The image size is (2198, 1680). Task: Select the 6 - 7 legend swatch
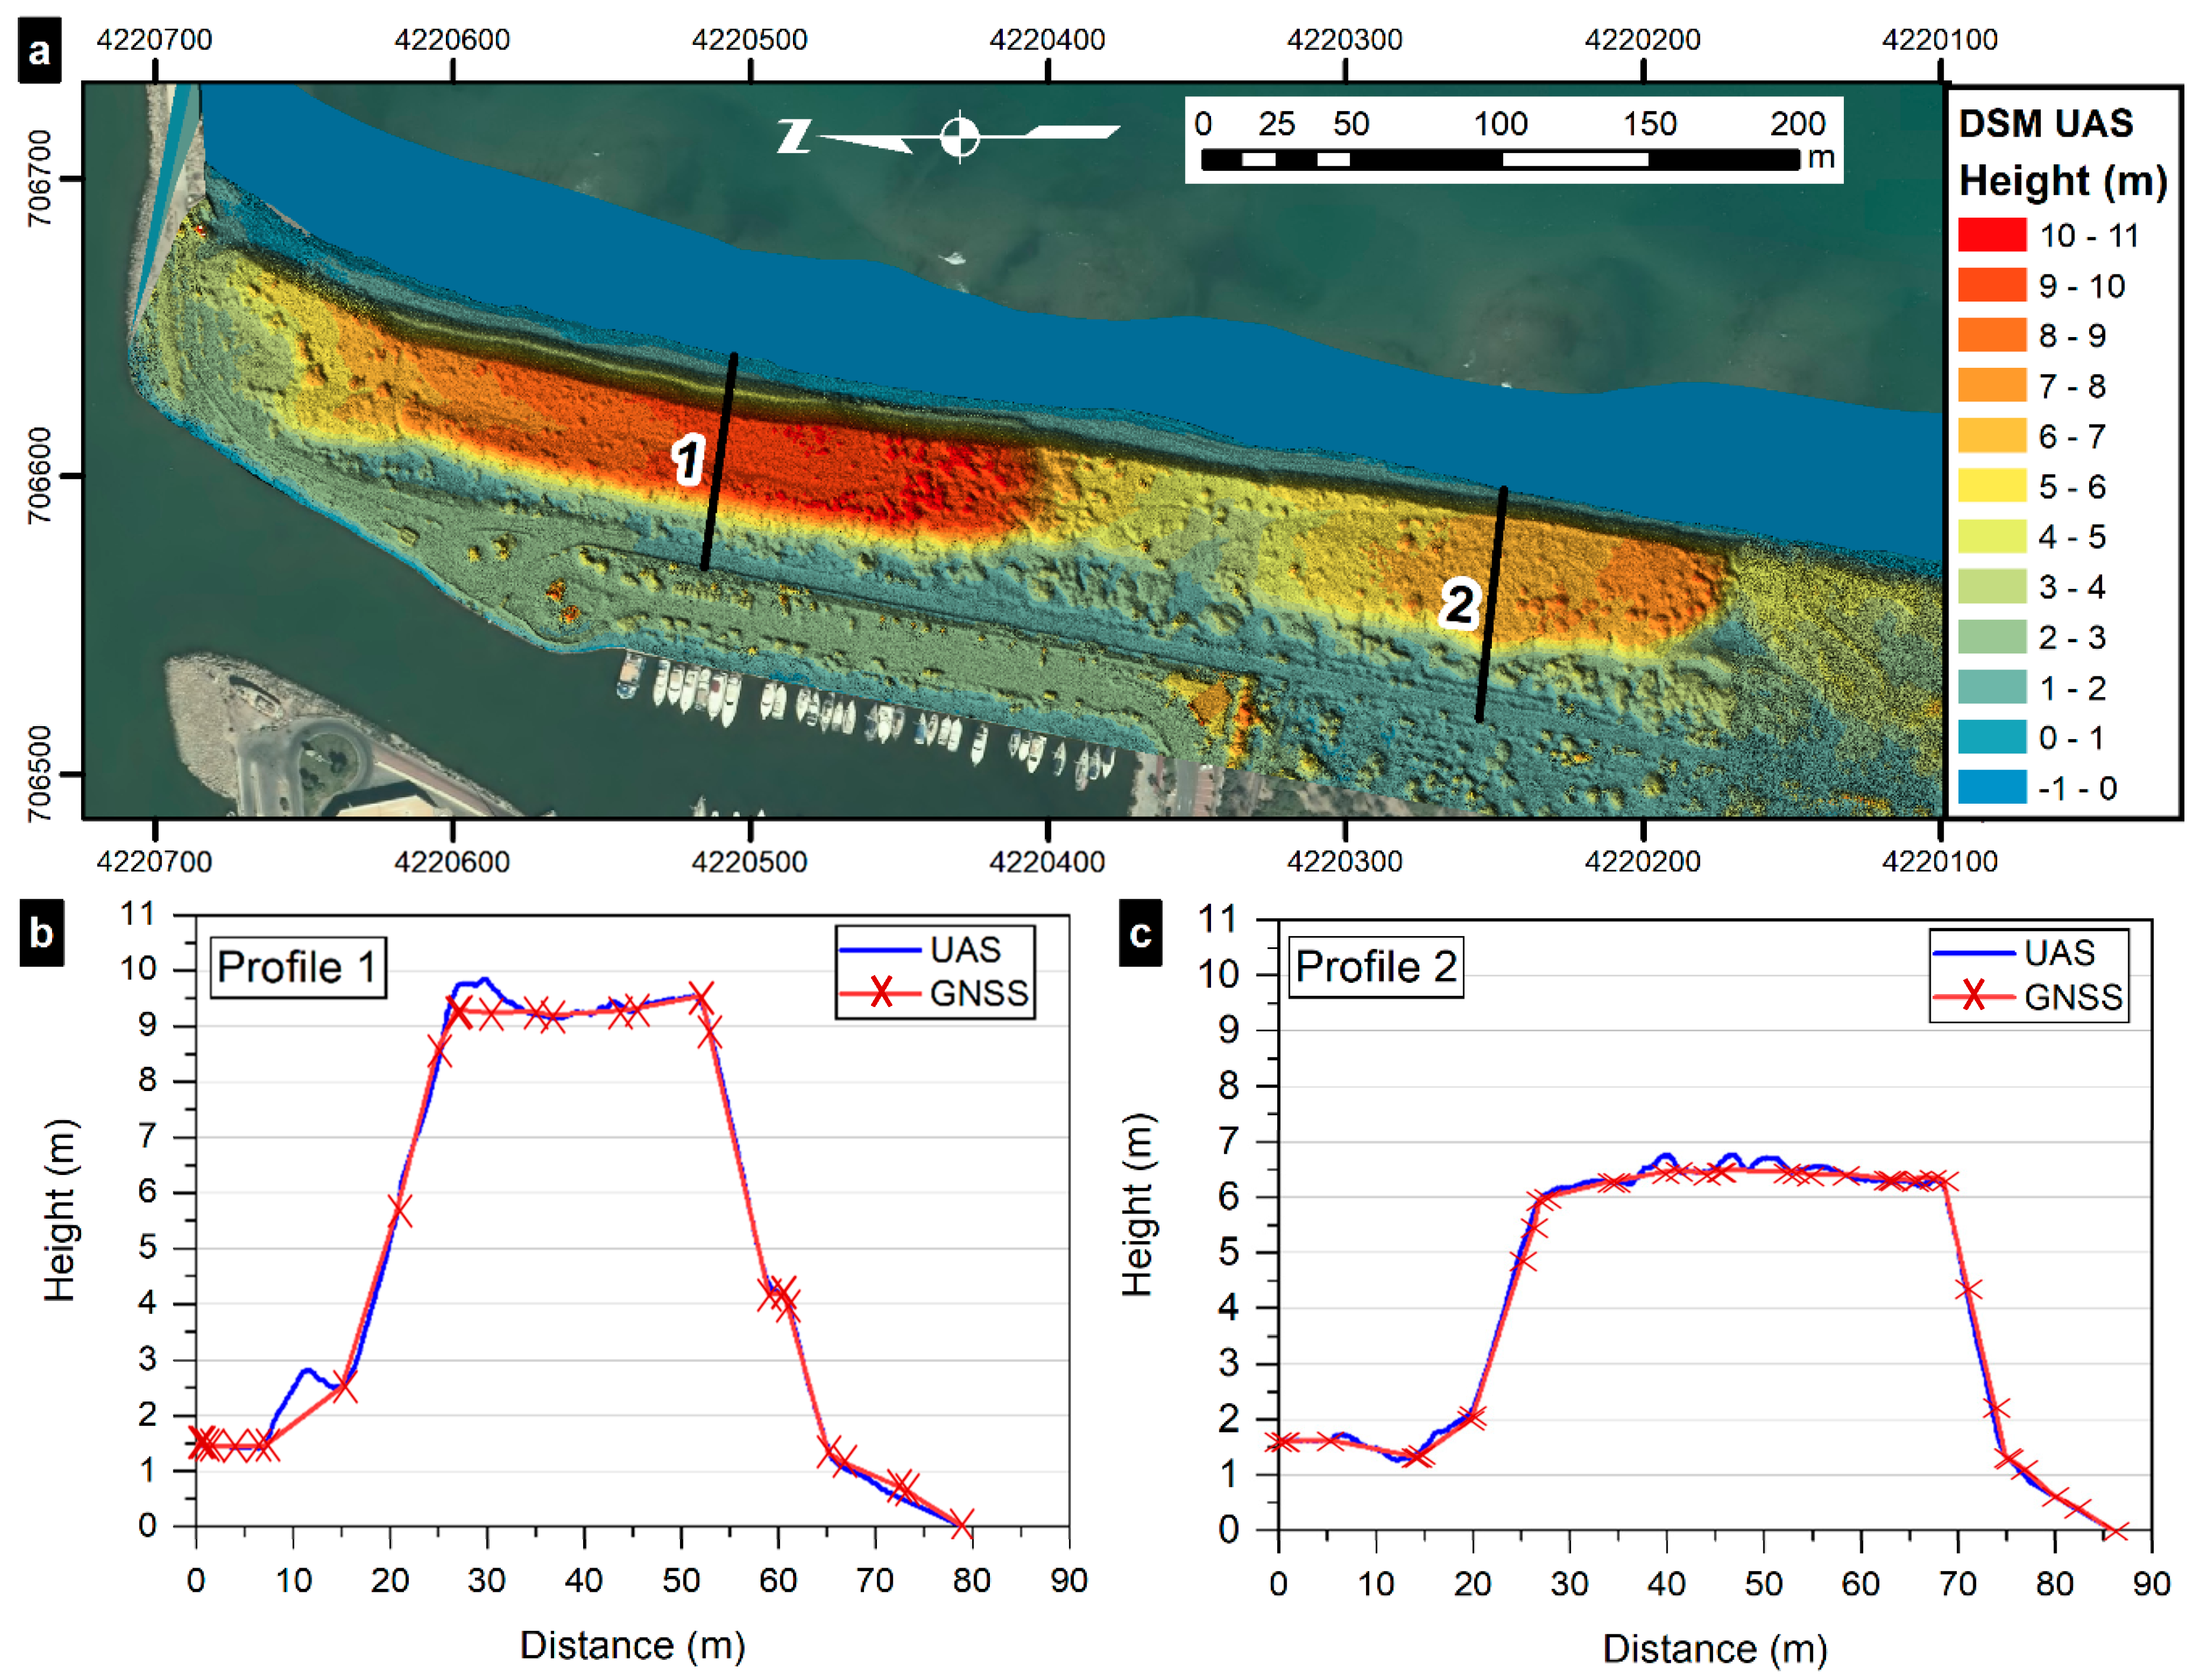coord(1992,436)
